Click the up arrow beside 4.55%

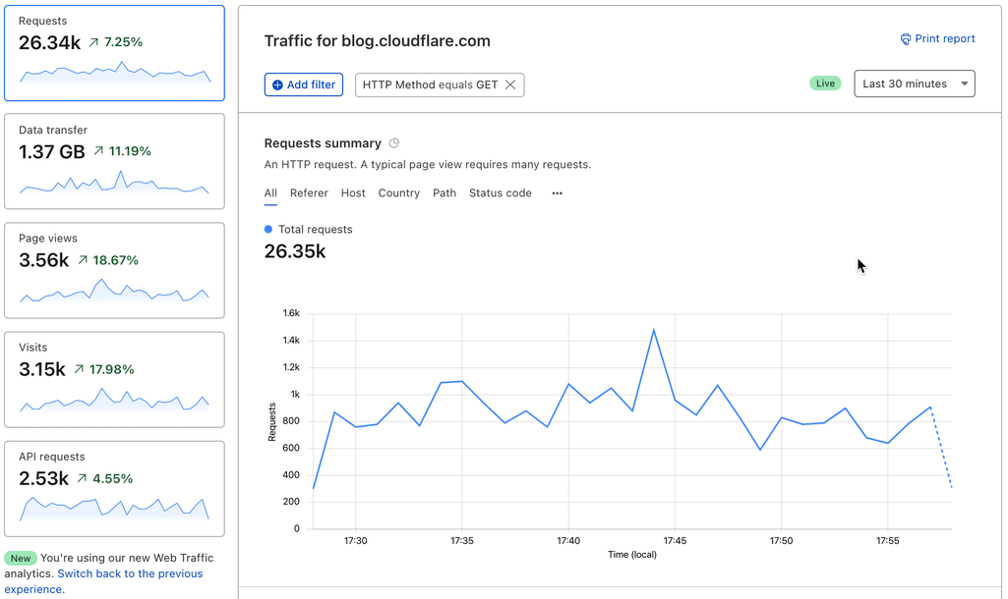click(x=82, y=478)
